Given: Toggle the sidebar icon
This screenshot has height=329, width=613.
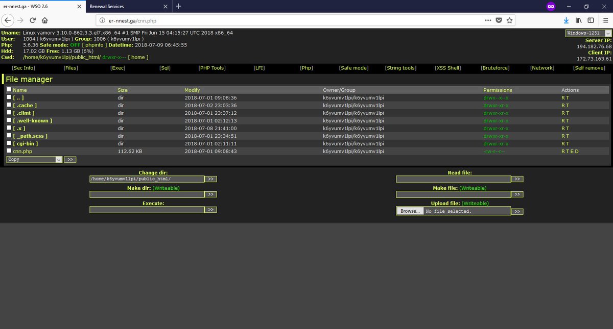Looking at the screenshot, I should (x=591, y=20).
